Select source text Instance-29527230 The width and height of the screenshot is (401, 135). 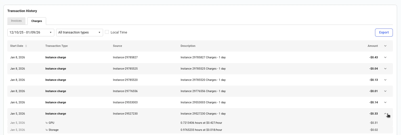[125, 114]
